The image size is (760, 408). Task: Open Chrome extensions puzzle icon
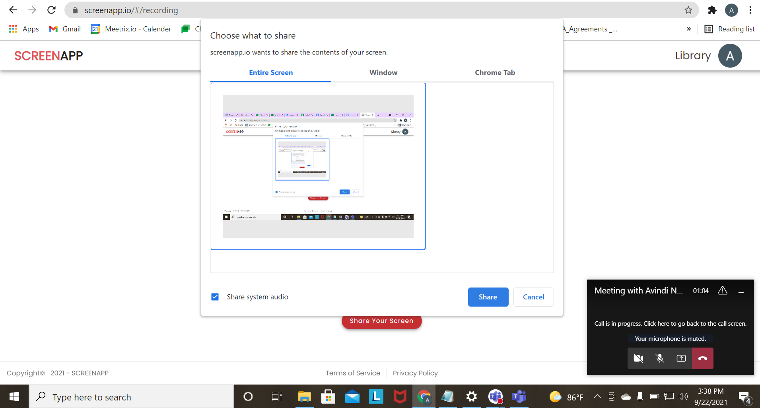[712, 10]
